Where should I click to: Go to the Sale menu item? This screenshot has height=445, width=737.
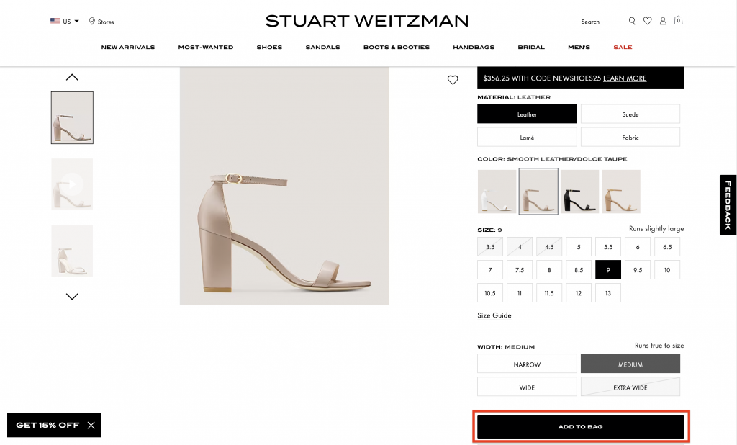point(623,48)
